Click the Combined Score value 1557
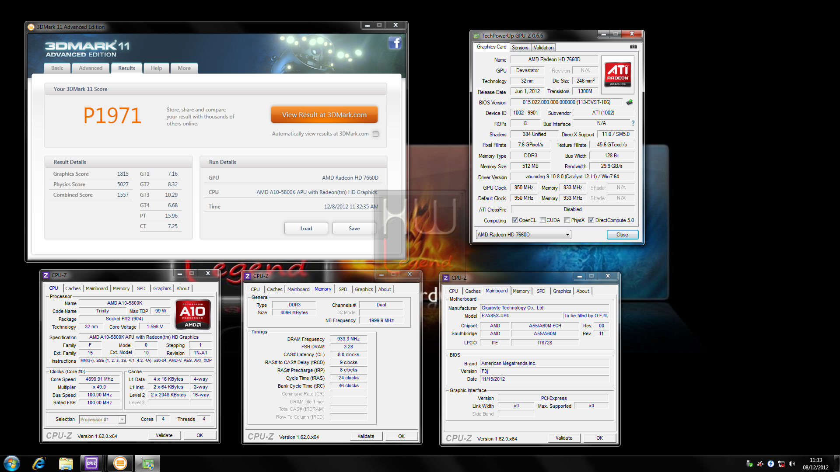840x472 pixels. click(x=123, y=195)
